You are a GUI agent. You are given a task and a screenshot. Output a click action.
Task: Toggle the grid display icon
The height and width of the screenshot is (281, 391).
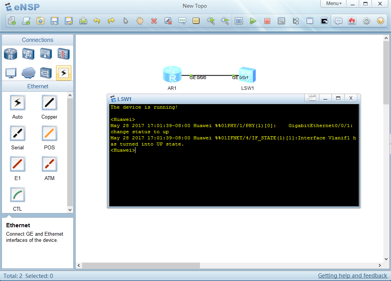310,21
